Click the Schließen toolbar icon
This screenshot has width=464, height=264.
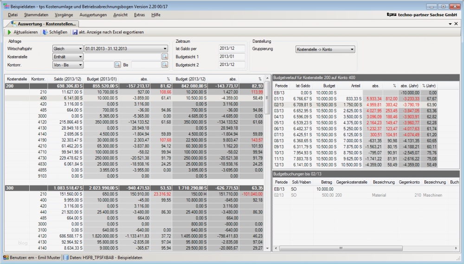(45, 32)
